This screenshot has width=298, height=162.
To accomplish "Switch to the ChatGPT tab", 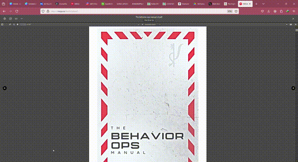I will pos(61,4).
